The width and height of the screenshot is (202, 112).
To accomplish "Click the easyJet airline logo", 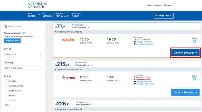I will click(x=68, y=40).
